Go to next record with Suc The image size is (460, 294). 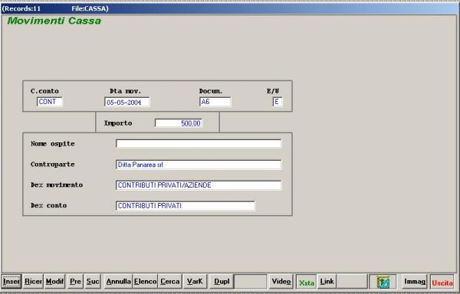click(93, 282)
